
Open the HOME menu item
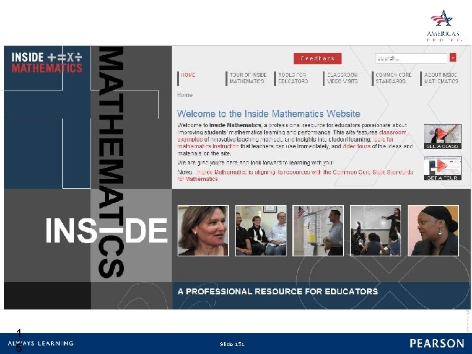pos(188,75)
